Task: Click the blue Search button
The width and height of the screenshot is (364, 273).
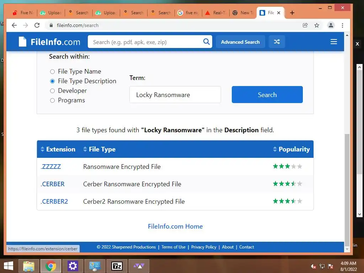Action: [x=267, y=95]
